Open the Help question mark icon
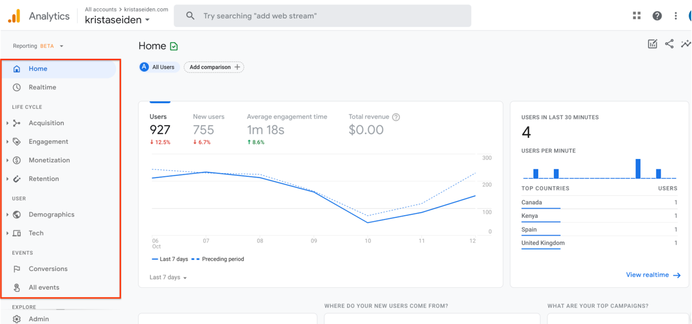 click(x=657, y=16)
